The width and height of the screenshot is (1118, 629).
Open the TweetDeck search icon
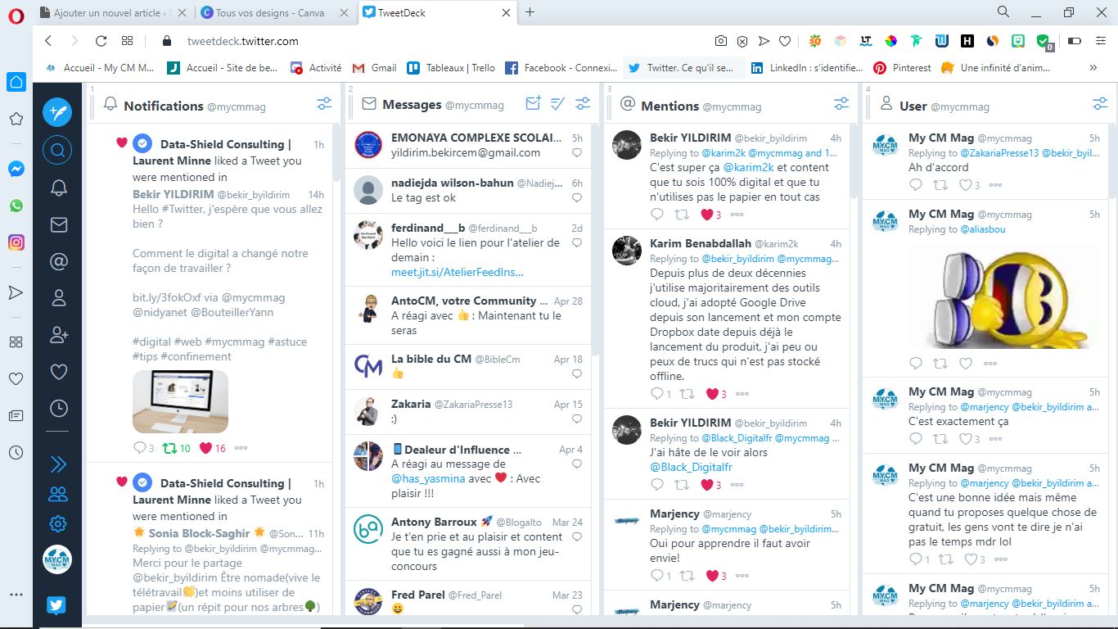pyautogui.click(x=57, y=150)
